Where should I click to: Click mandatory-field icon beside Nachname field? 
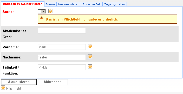coord(90,56)
